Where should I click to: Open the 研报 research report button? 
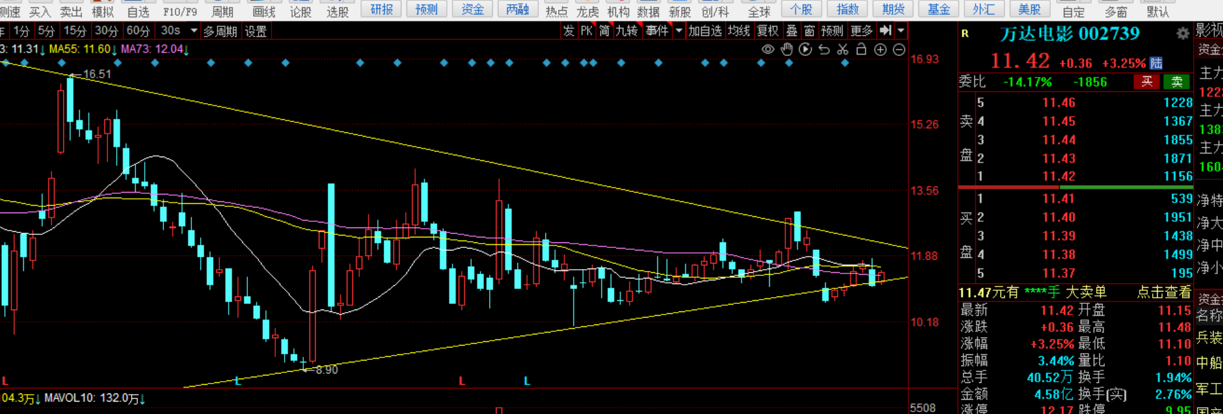[382, 9]
